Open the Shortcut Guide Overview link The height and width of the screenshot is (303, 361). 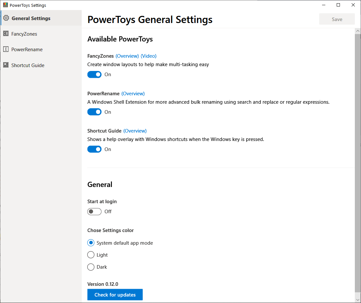click(x=135, y=131)
